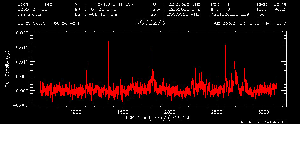Click right ascension 06 50 08.69

(31, 23)
